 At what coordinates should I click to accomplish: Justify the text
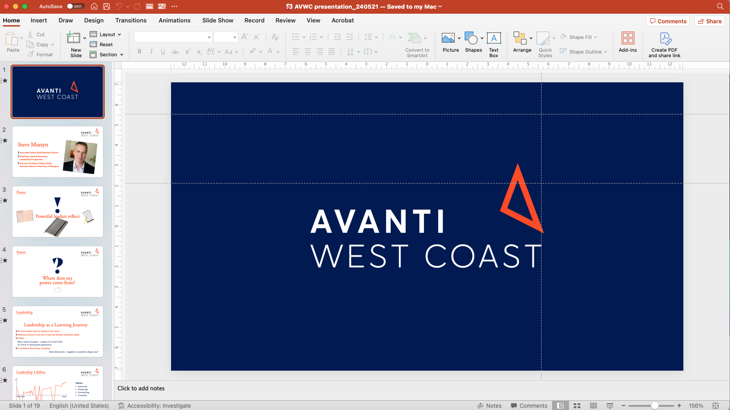332,52
